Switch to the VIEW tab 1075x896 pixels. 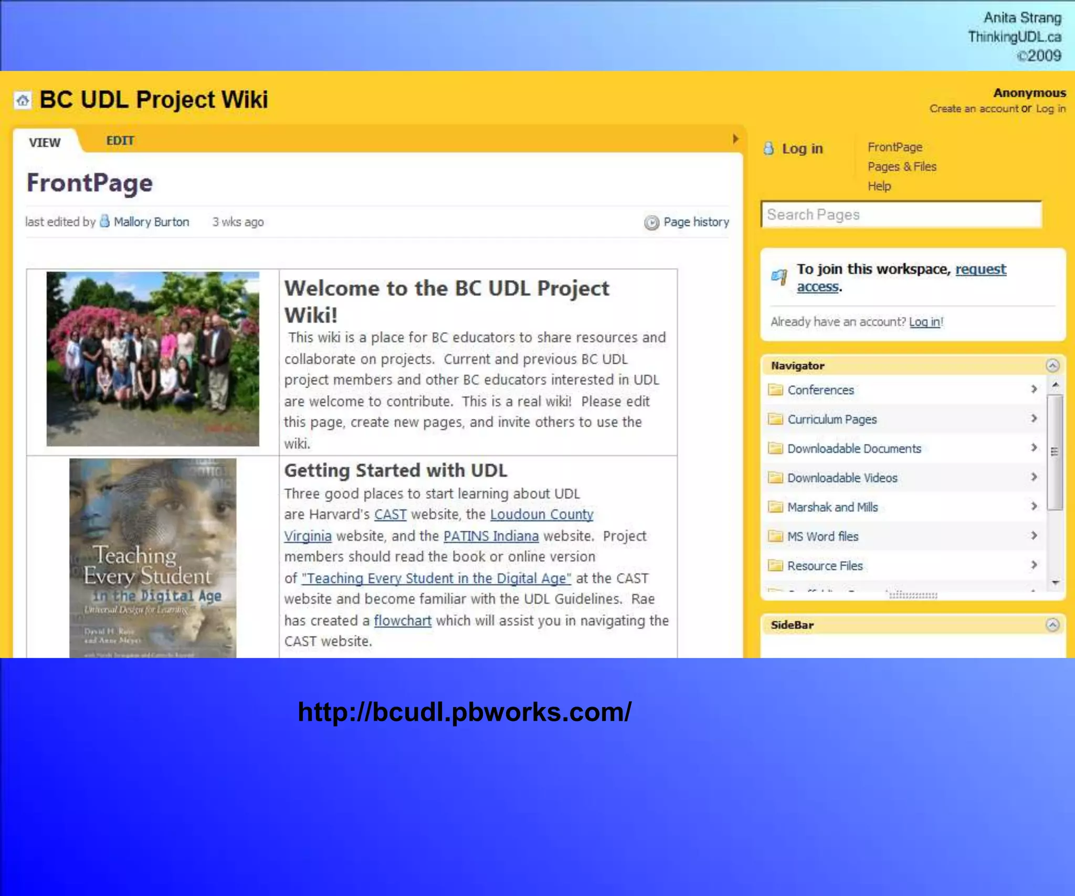(x=45, y=142)
